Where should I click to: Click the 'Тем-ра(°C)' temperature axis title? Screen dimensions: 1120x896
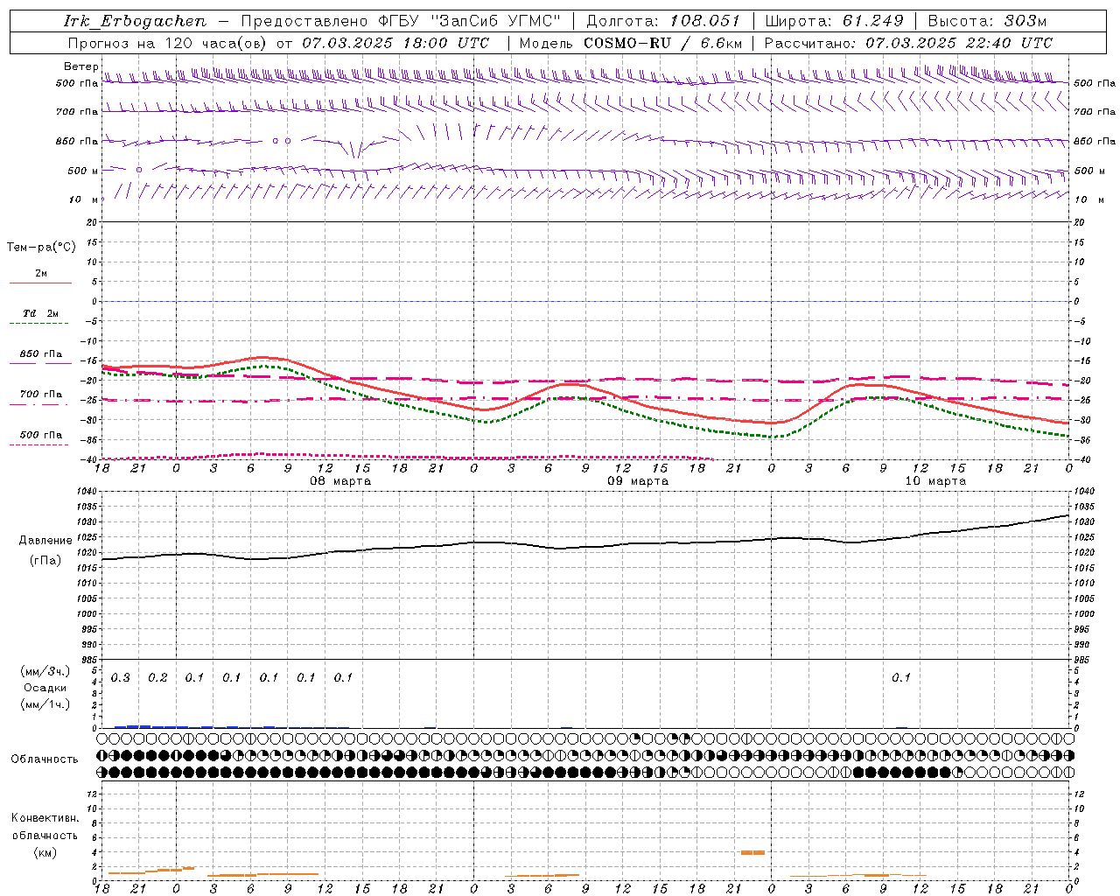point(41,248)
